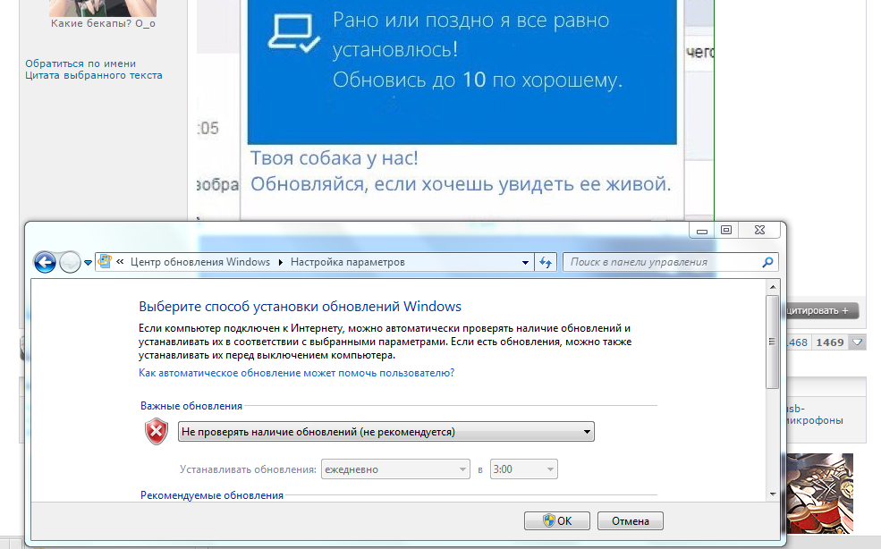881x549 pixels.
Task: Select 'Центр обновления Windows' breadcrumb
Action: [x=200, y=262]
